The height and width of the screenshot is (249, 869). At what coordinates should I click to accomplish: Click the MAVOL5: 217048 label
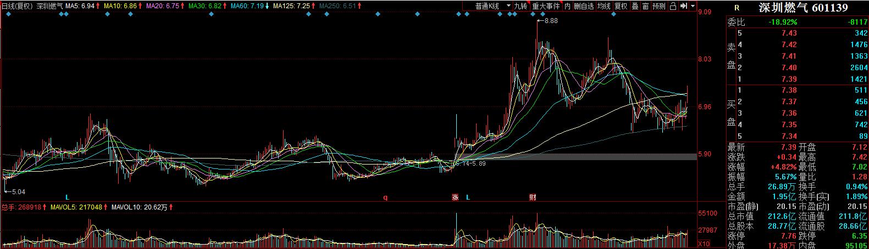point(77,208)
